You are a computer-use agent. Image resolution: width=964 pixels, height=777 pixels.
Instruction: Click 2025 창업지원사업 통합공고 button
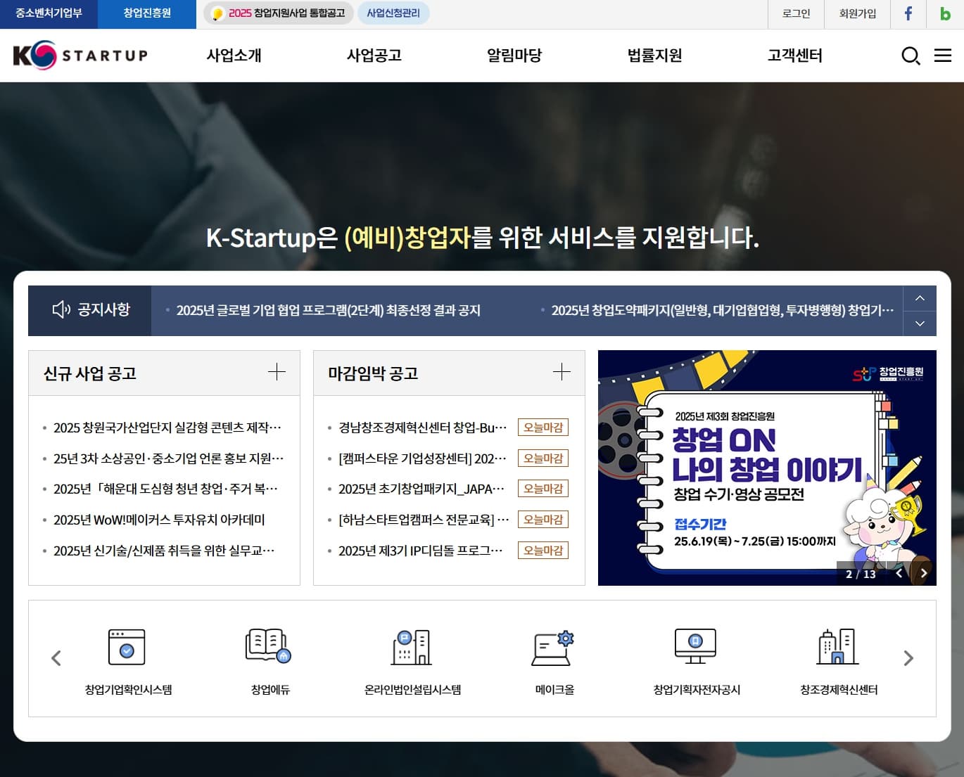[279, 13]
